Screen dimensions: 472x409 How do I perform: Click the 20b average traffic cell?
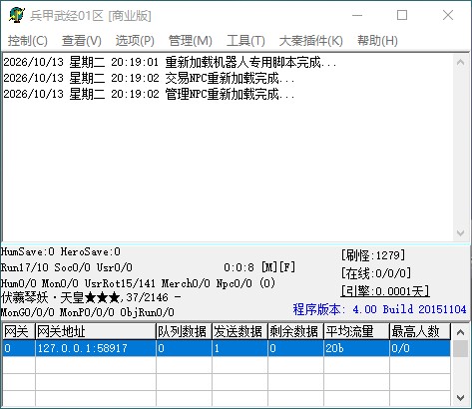click(356, 348)
